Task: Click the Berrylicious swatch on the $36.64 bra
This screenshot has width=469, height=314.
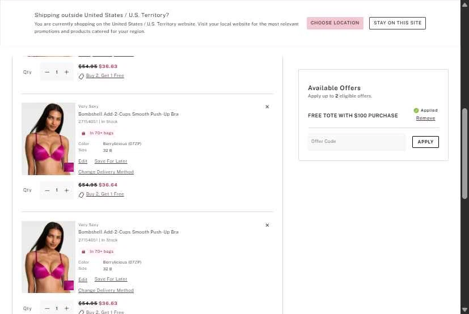Action: coord(69,168)
